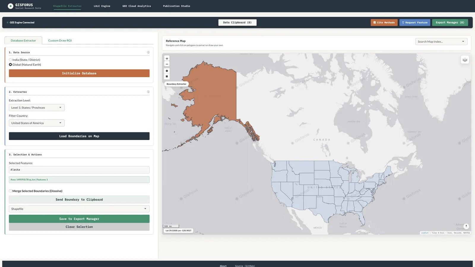The width and height of the screenshot is (475, 267).
Task: Click the Request Feature button
Action: pos(415,23)
